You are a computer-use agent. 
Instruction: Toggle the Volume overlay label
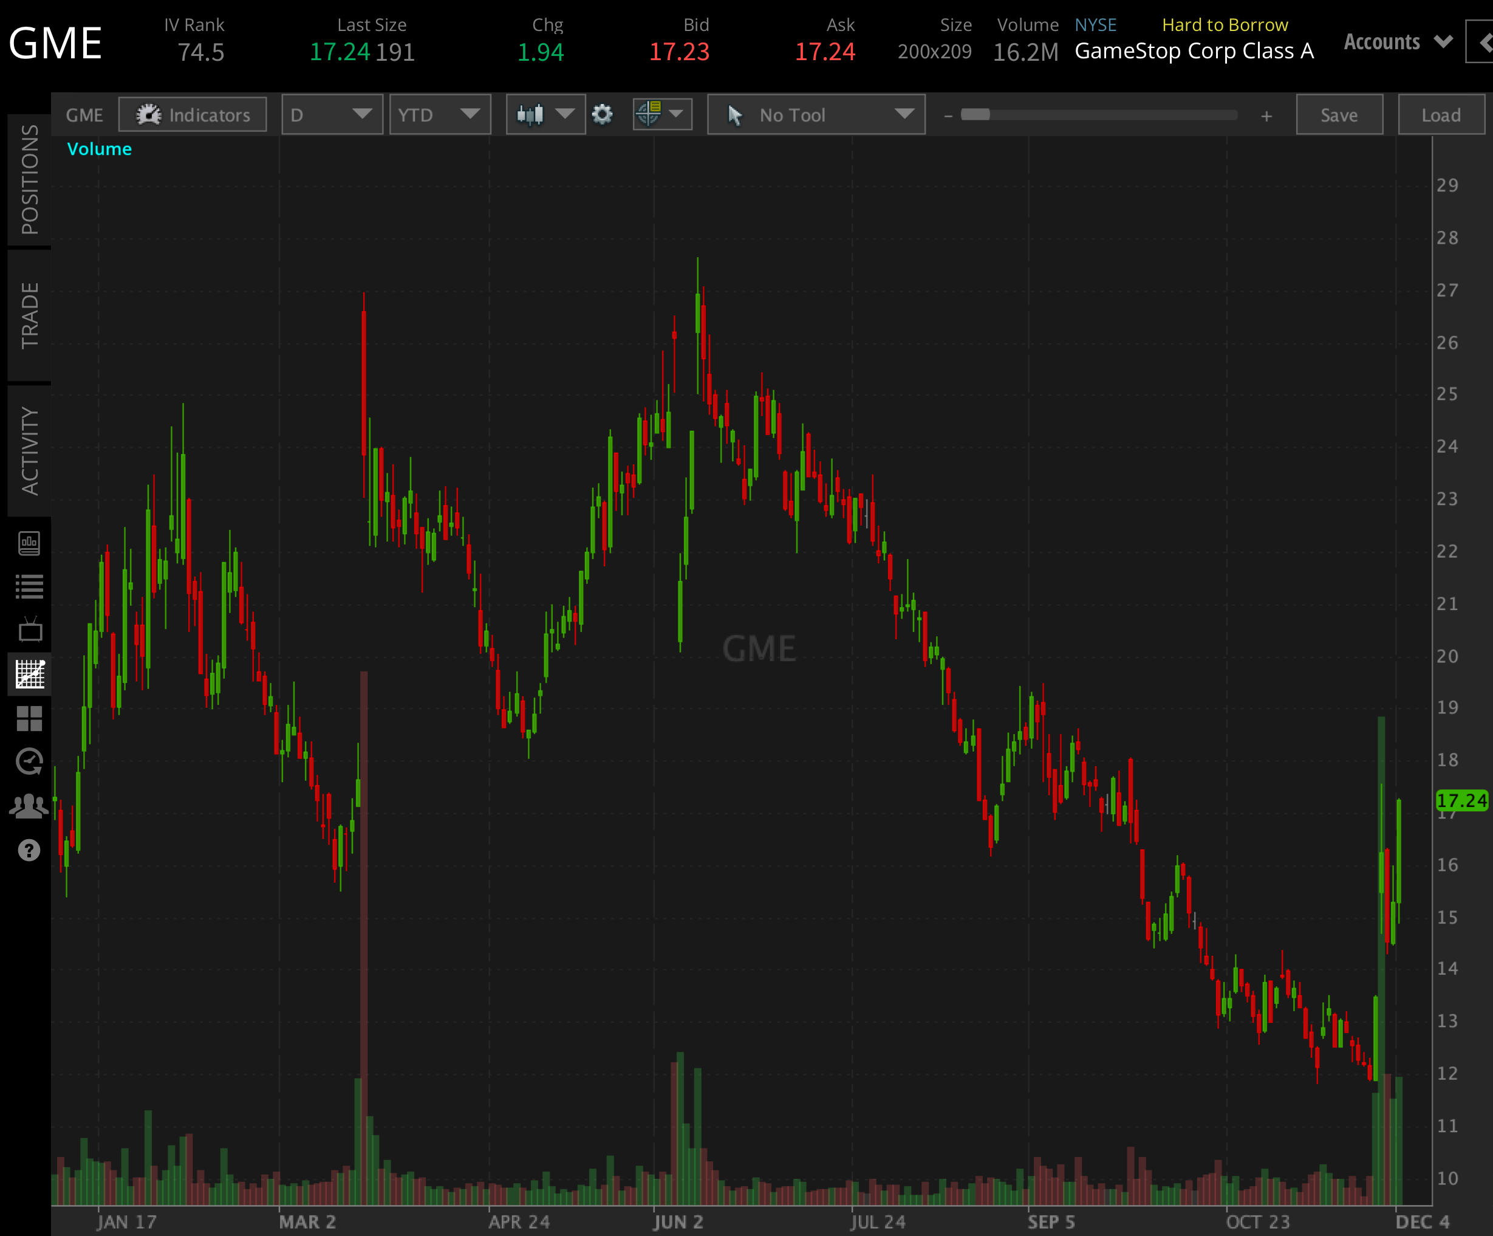[x=99, y=149]
